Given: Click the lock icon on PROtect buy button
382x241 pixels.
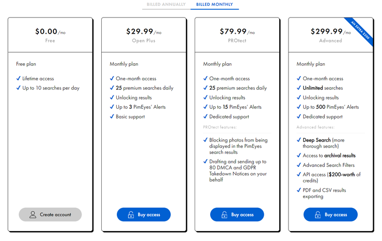Looking at the screenshot, I should (224, 215).
